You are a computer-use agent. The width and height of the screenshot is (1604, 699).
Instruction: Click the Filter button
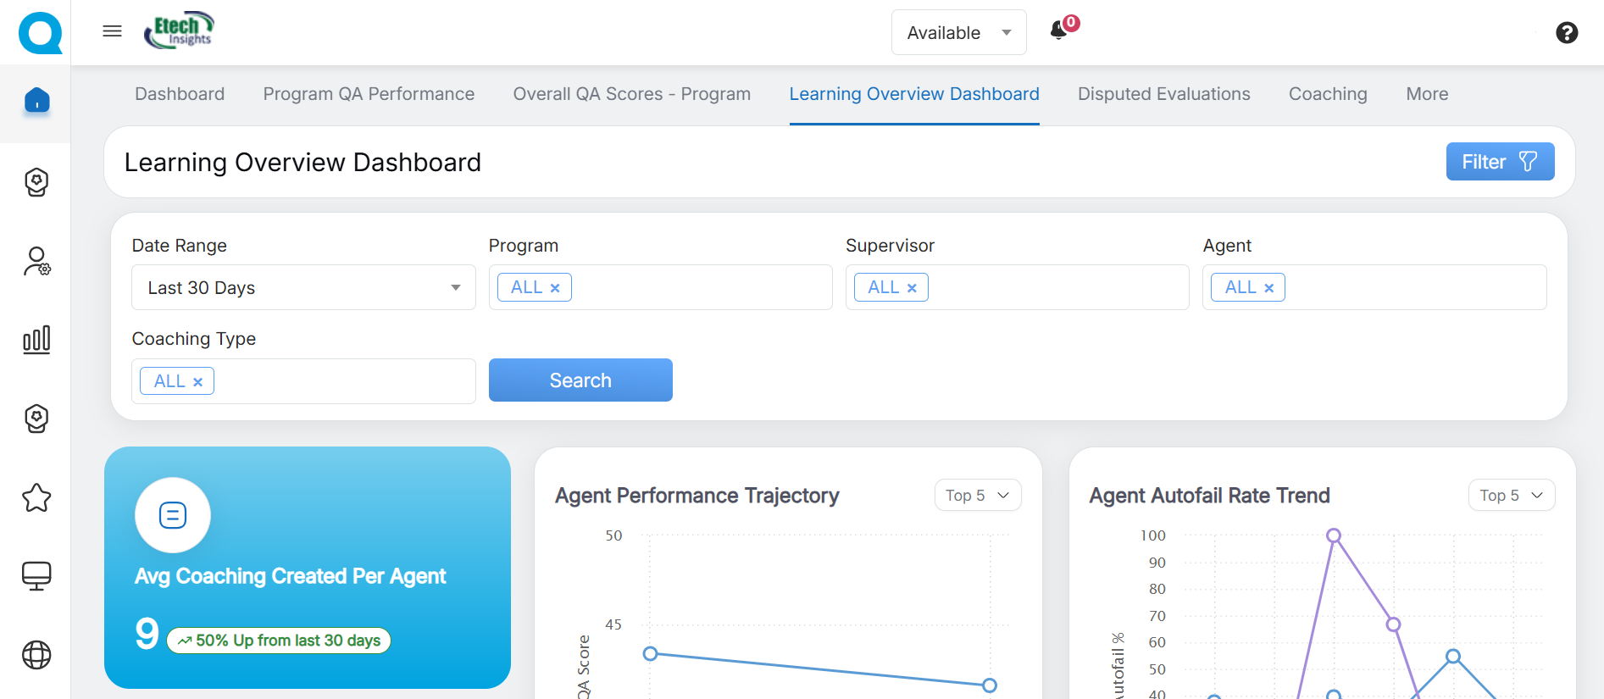pos(1499,162)
